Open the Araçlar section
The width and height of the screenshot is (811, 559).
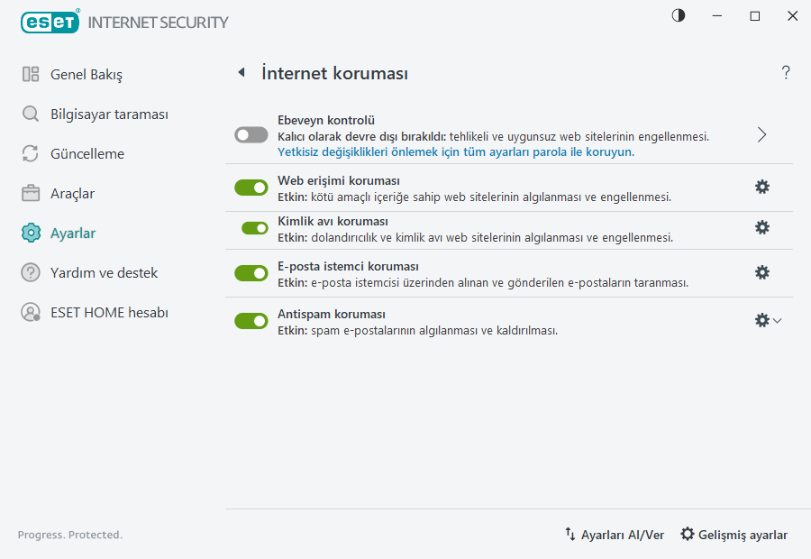[x=73, y=193]
